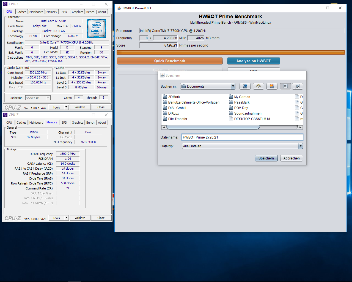The height and width of the screenshot is (282, 352).
Task: Select the My Games folder icon
Action: 231,97
